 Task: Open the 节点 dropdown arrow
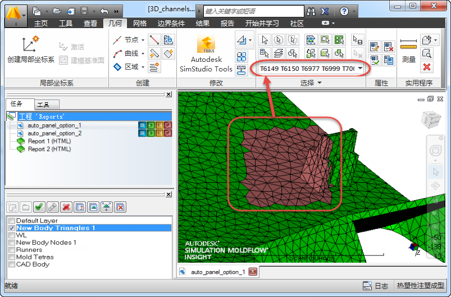point(143,40)
